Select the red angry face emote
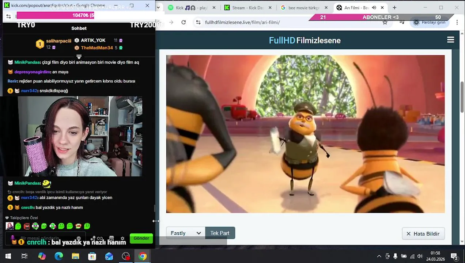The image size is (465, 263). 27,226
